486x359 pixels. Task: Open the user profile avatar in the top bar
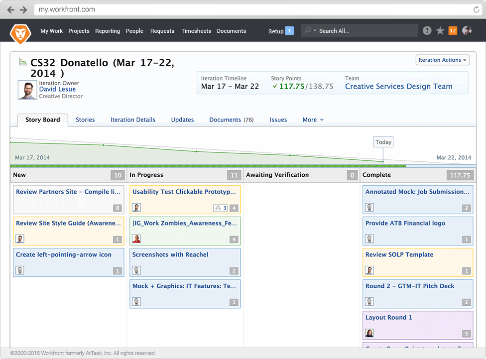click(x=467, y=31)
